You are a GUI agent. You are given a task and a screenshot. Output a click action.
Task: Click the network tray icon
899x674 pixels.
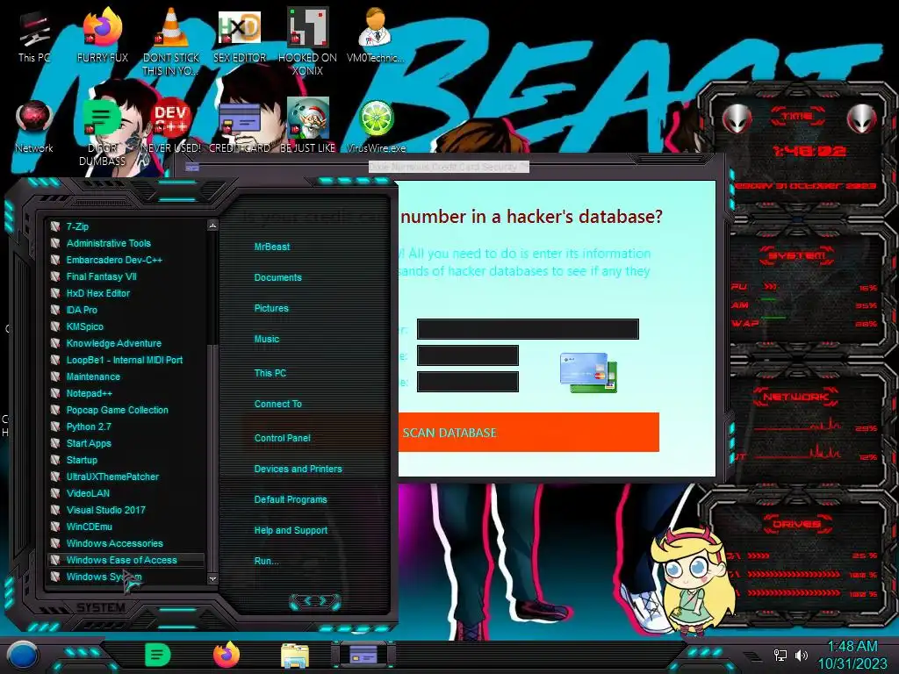[x=780, y=655]
